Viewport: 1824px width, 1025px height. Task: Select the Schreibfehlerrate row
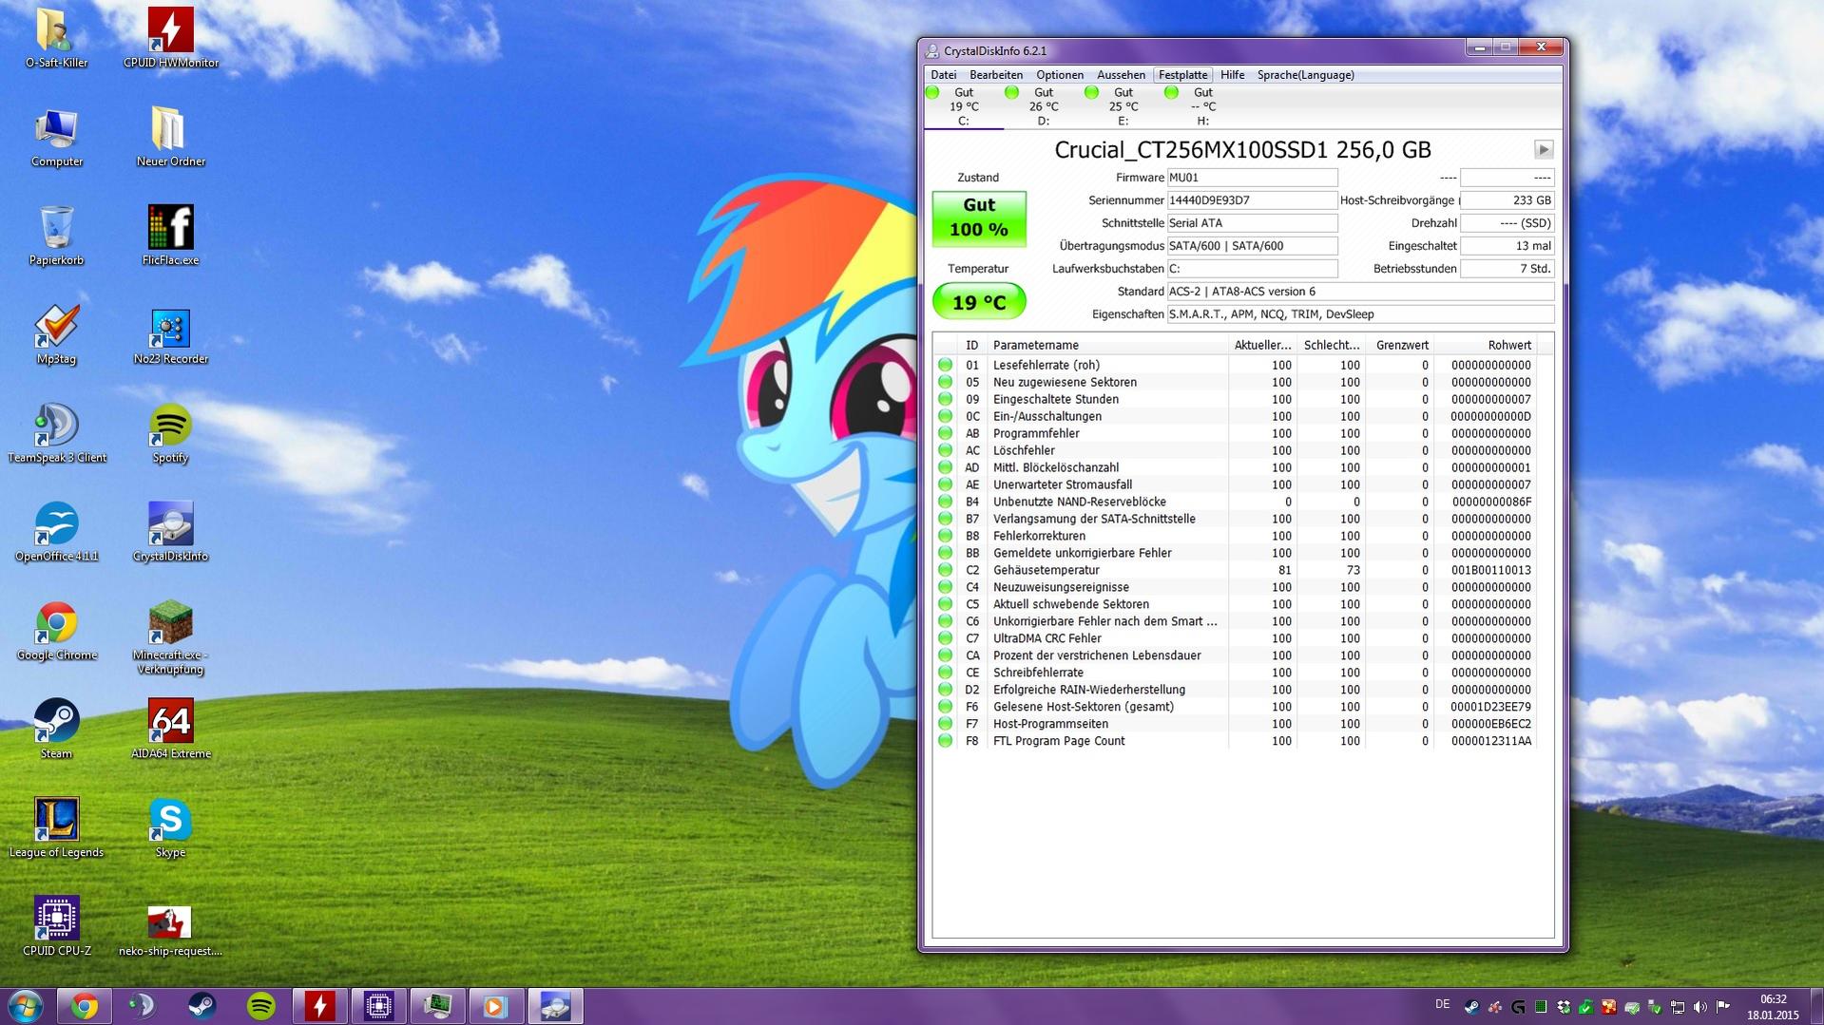click(x=1235, y=673)
